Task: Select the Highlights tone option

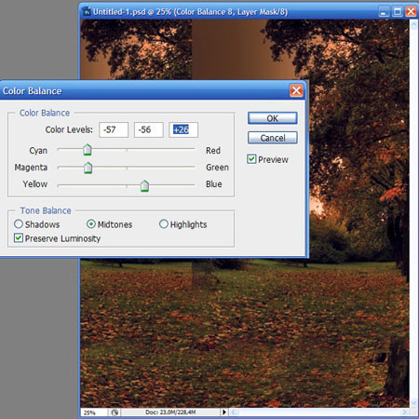Action: (164, 223)
